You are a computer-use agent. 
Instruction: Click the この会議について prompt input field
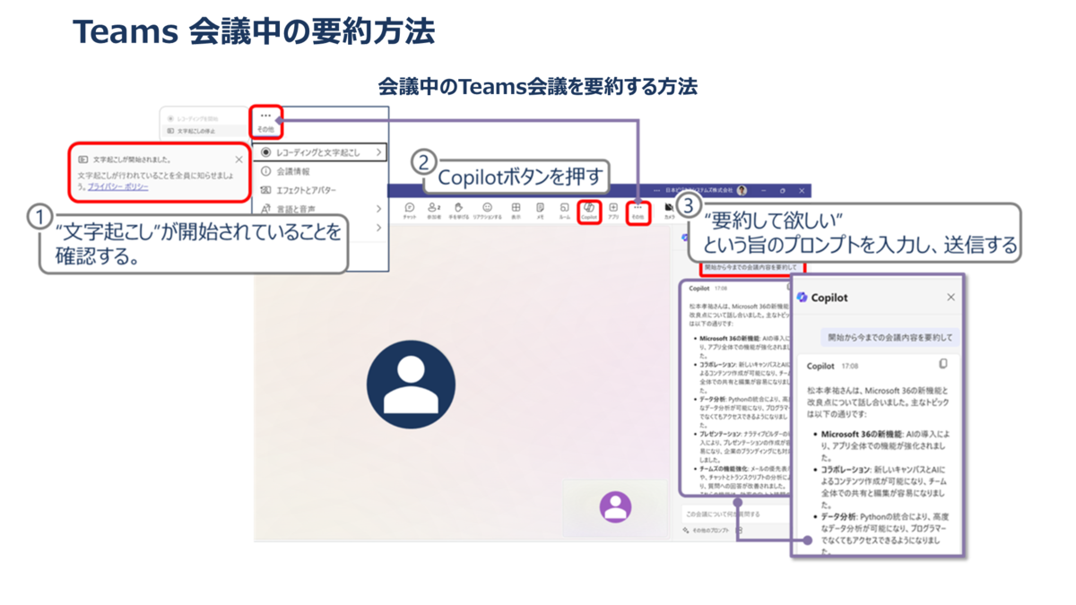tap(733, 514)
